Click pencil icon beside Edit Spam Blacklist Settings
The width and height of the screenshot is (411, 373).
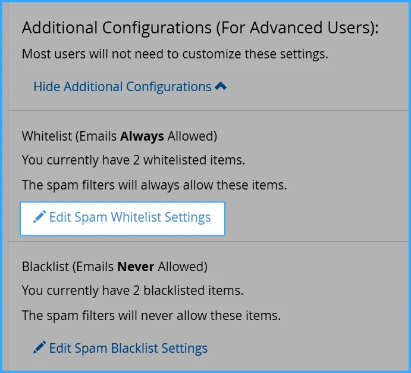click(x=39, y=347)
